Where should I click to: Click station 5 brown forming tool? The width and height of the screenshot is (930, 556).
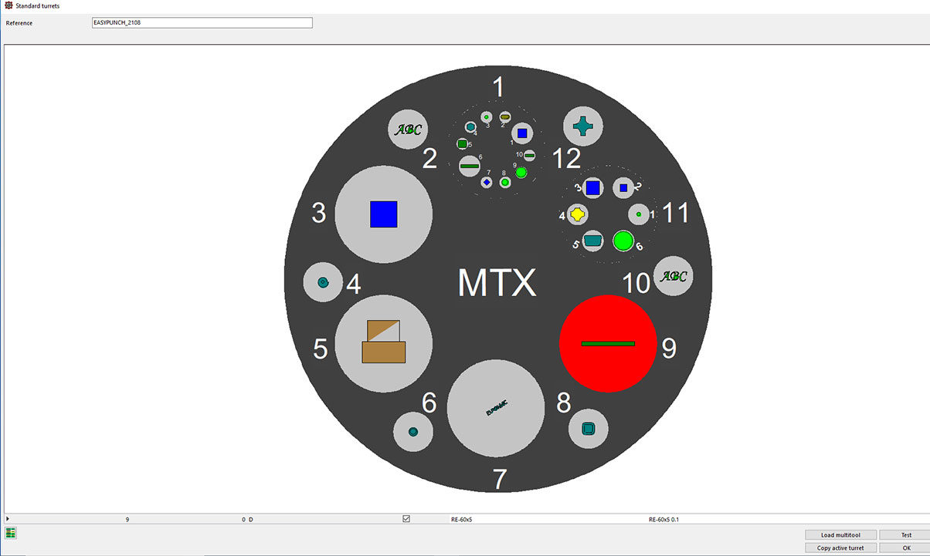[x=383, y=342]
